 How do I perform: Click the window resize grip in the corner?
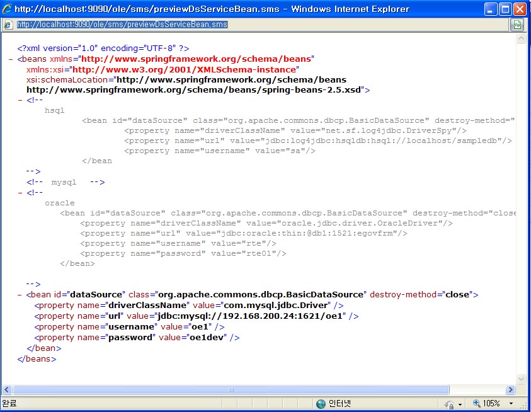pyautogui.click(x=525, y=405)
